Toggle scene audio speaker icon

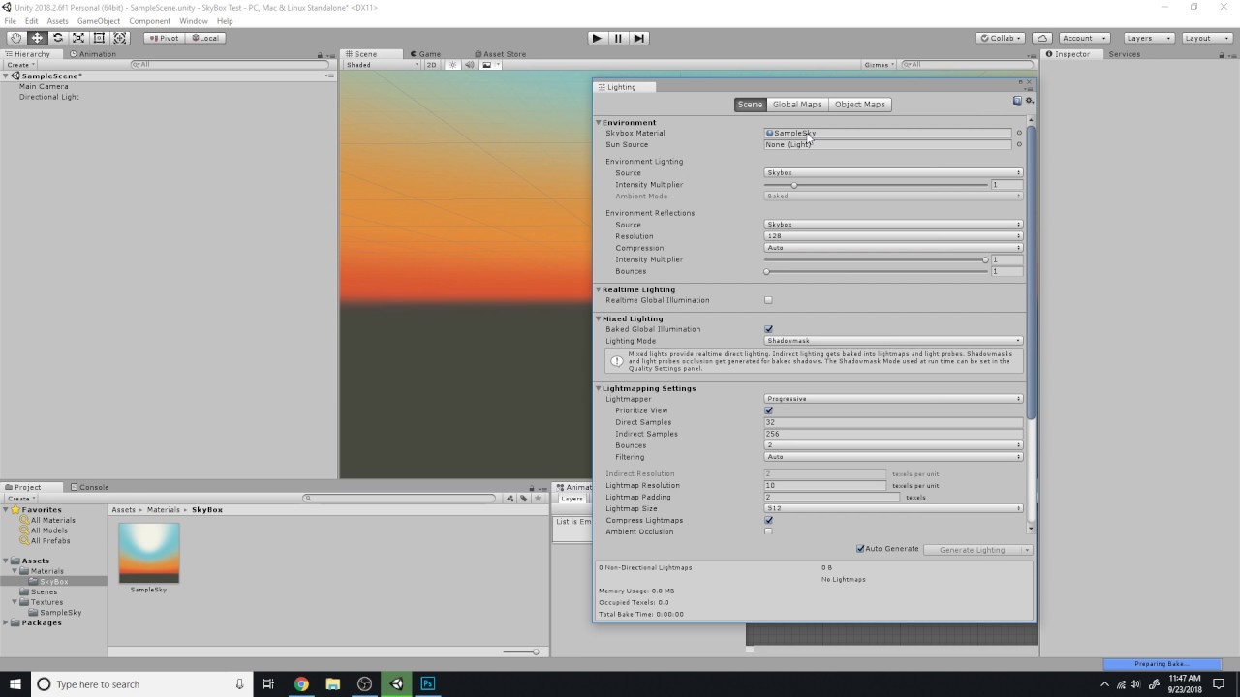(x=470, y=65)
